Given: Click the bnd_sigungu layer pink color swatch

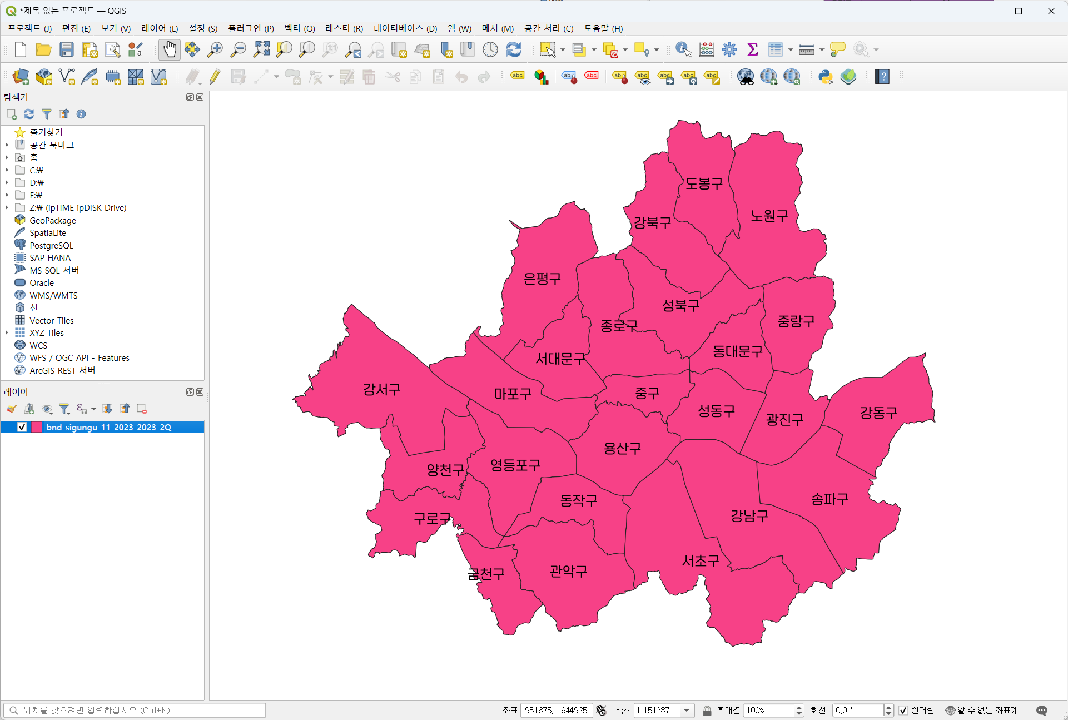Looking at the screenshot, I should point(37,427).
